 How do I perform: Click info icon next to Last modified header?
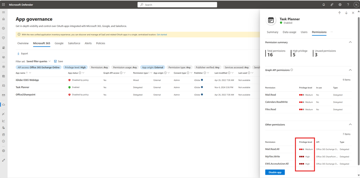229,73
